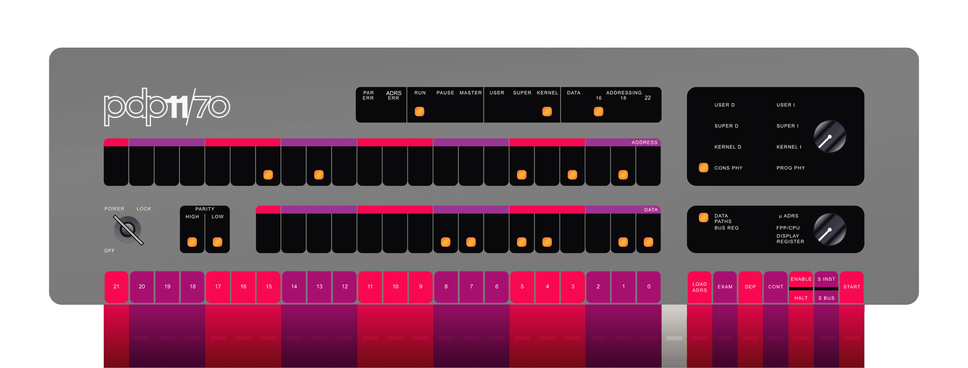Click the RUN indicator lamp

coord(419,112)
